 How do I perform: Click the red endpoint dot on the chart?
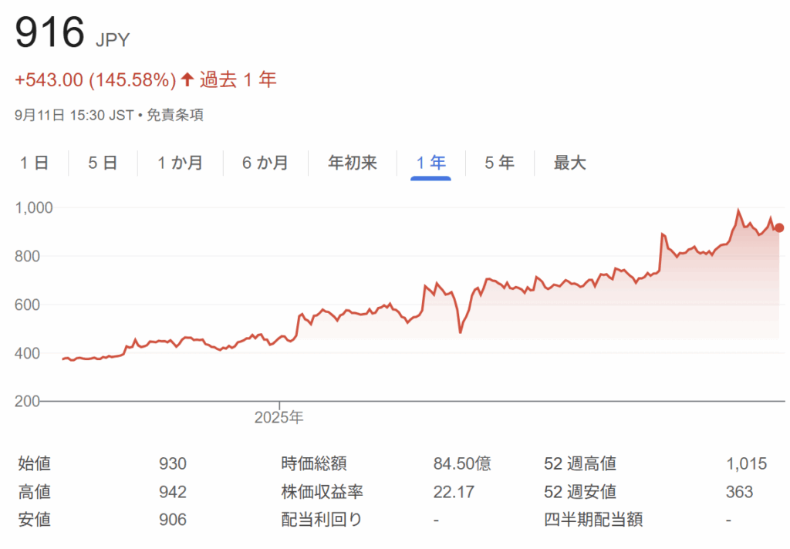click(779, 227)
